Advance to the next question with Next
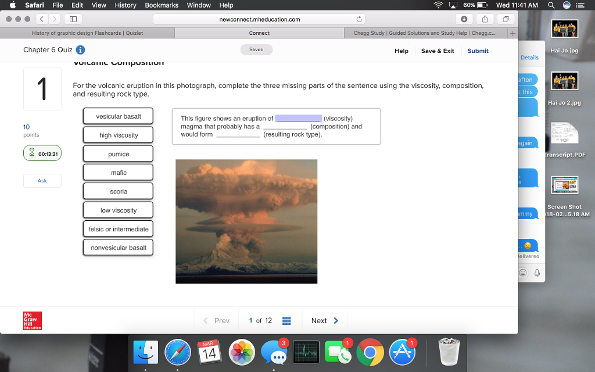595x372 pixels. tap(323, 320)
